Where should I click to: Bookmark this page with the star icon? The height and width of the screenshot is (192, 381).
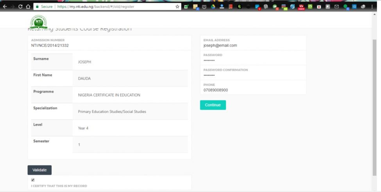tap(177, 7)
